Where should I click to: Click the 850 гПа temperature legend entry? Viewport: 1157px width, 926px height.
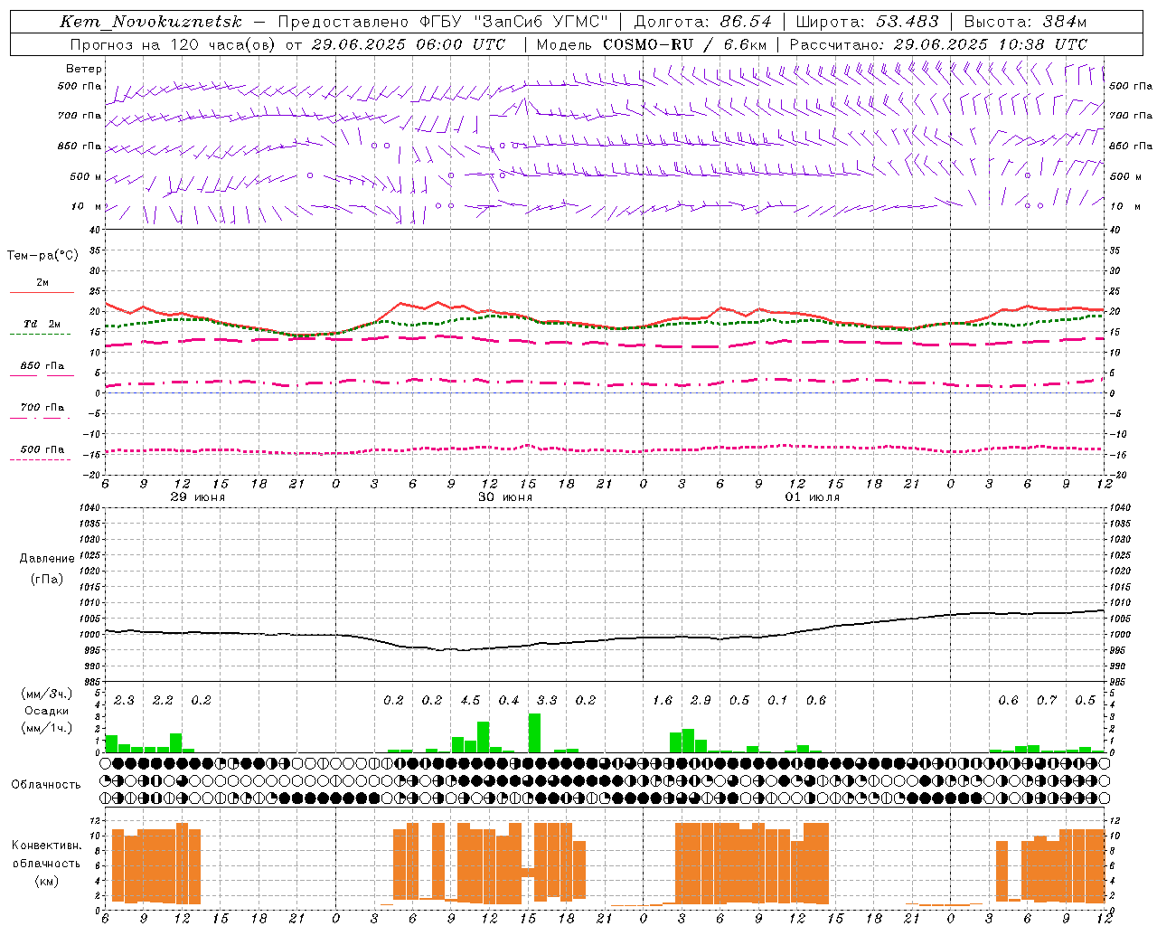[42, 367]
